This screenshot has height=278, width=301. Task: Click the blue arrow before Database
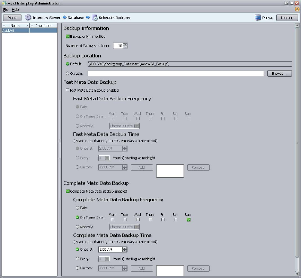[64, 17]
